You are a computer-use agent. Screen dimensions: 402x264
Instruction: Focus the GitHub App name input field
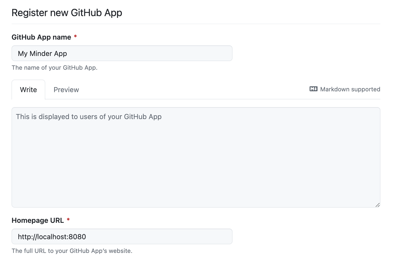(x=148, y=53)
